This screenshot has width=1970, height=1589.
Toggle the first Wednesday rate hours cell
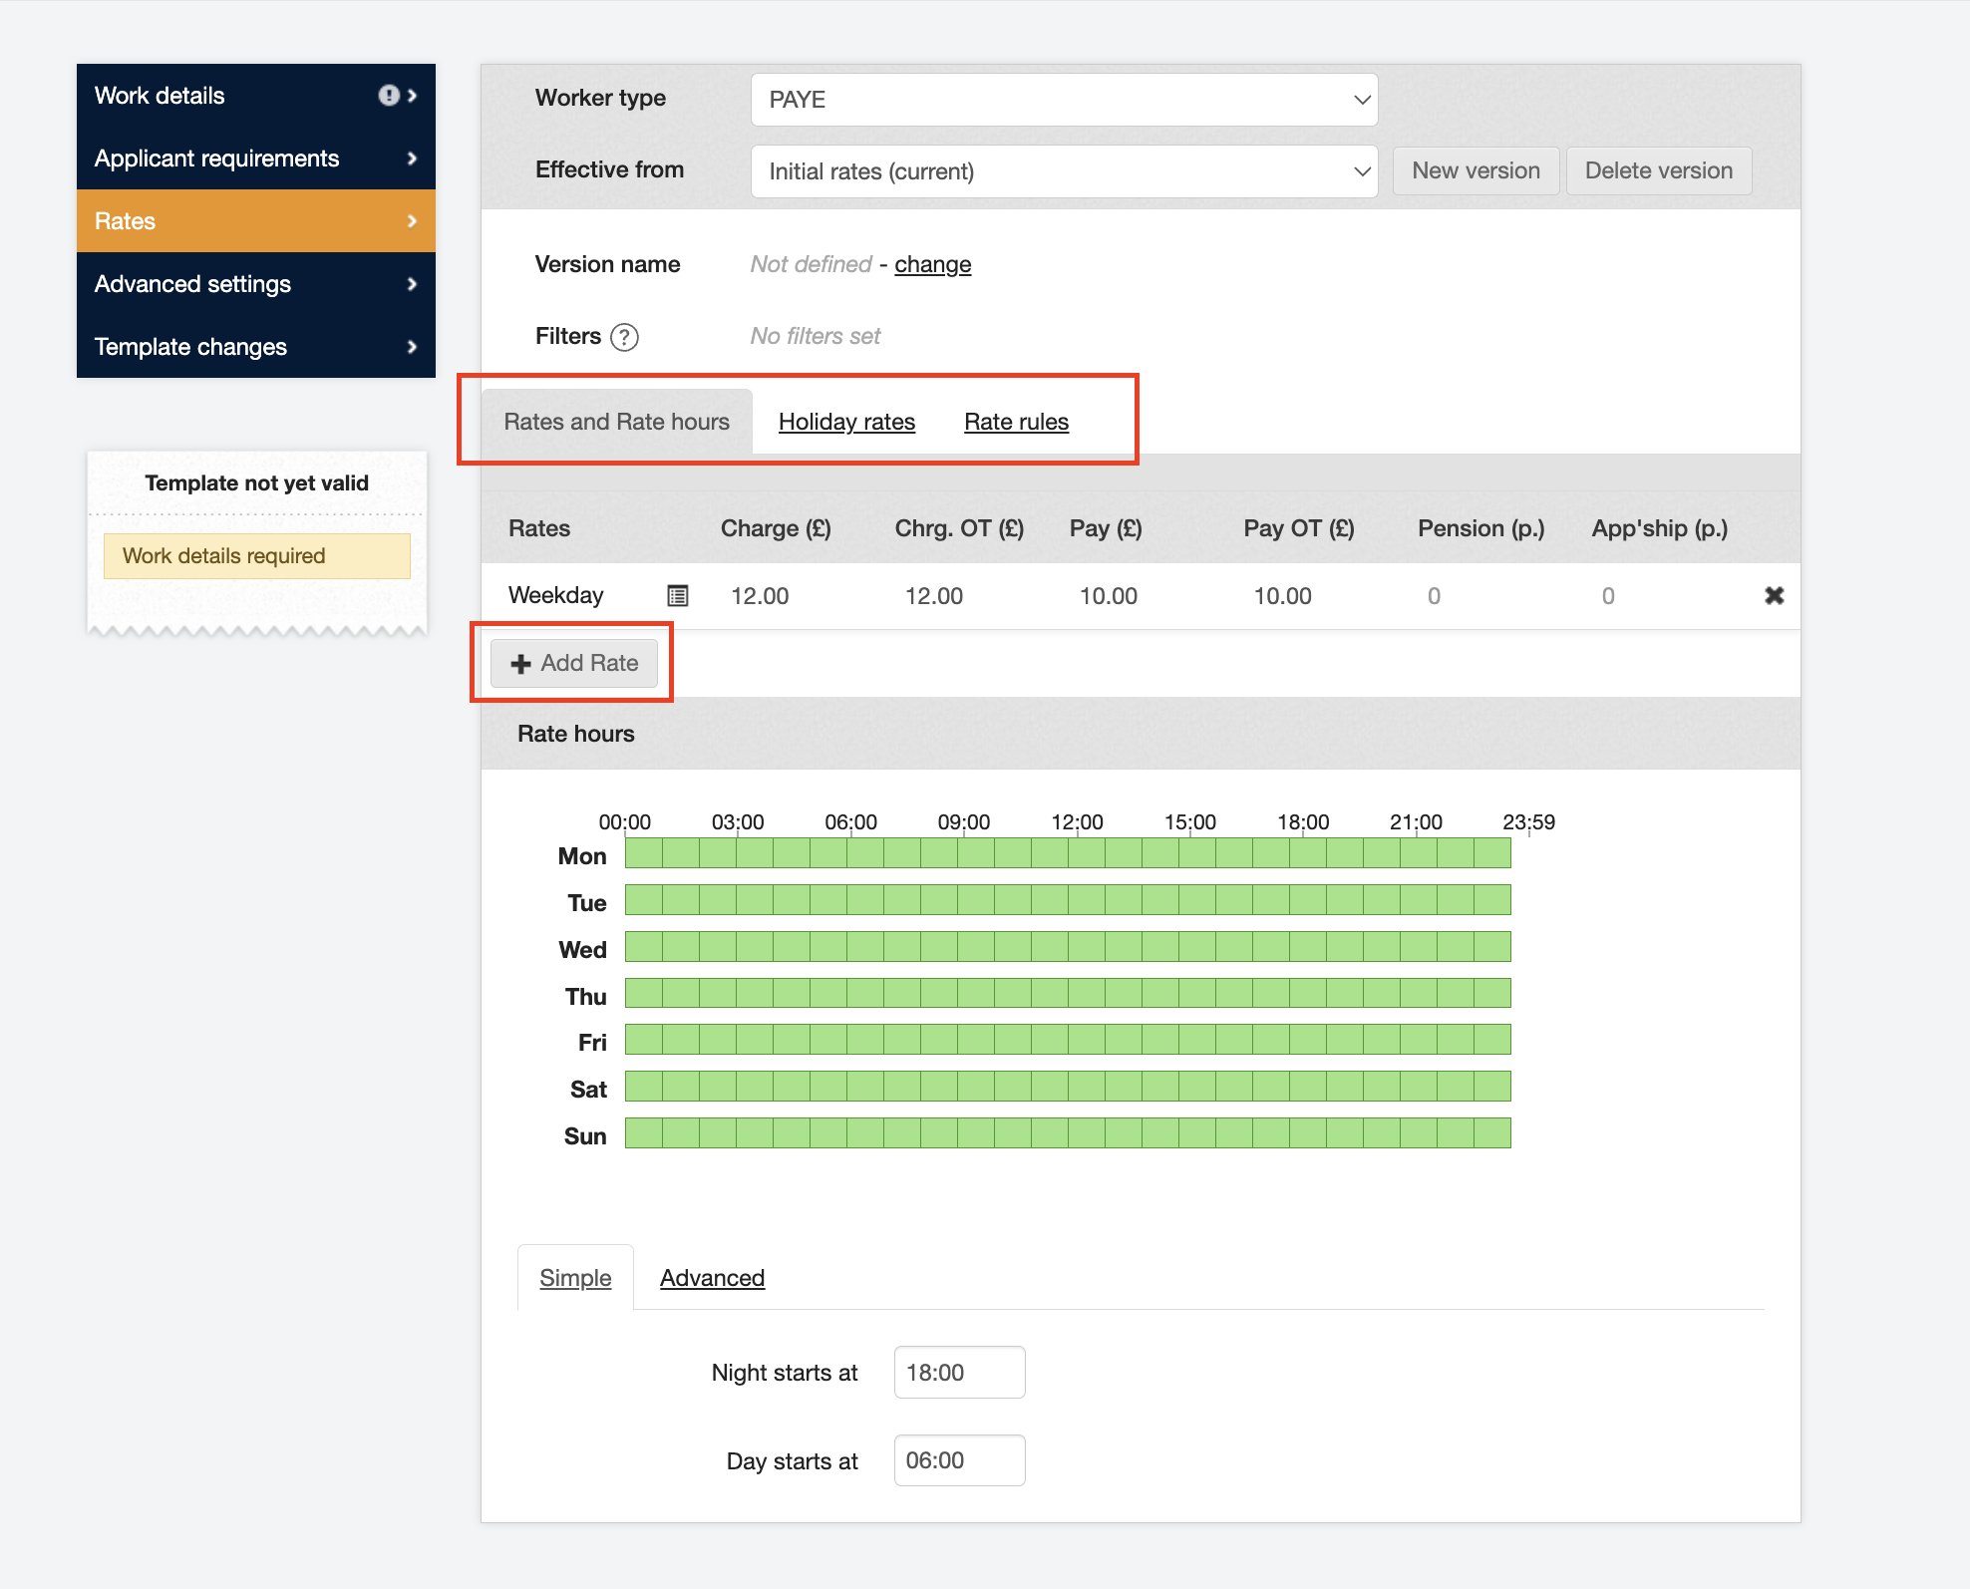(643, 947)
